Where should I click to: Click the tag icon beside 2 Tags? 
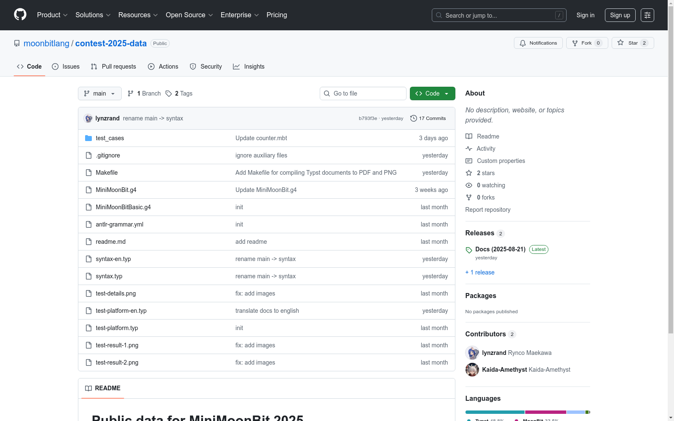click(168, 93)
